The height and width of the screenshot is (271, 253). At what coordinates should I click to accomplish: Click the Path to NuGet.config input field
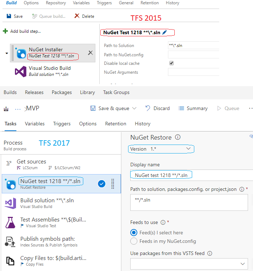point(194,54)
